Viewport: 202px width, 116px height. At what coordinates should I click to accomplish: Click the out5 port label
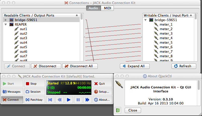[23, 47]
